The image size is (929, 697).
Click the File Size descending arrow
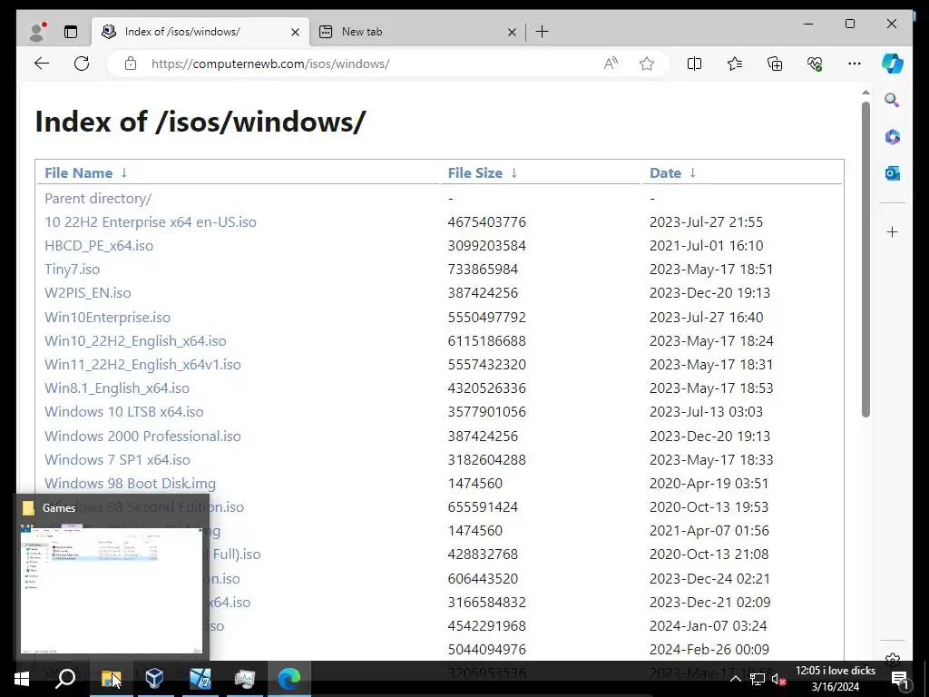(x=513, y=172)
